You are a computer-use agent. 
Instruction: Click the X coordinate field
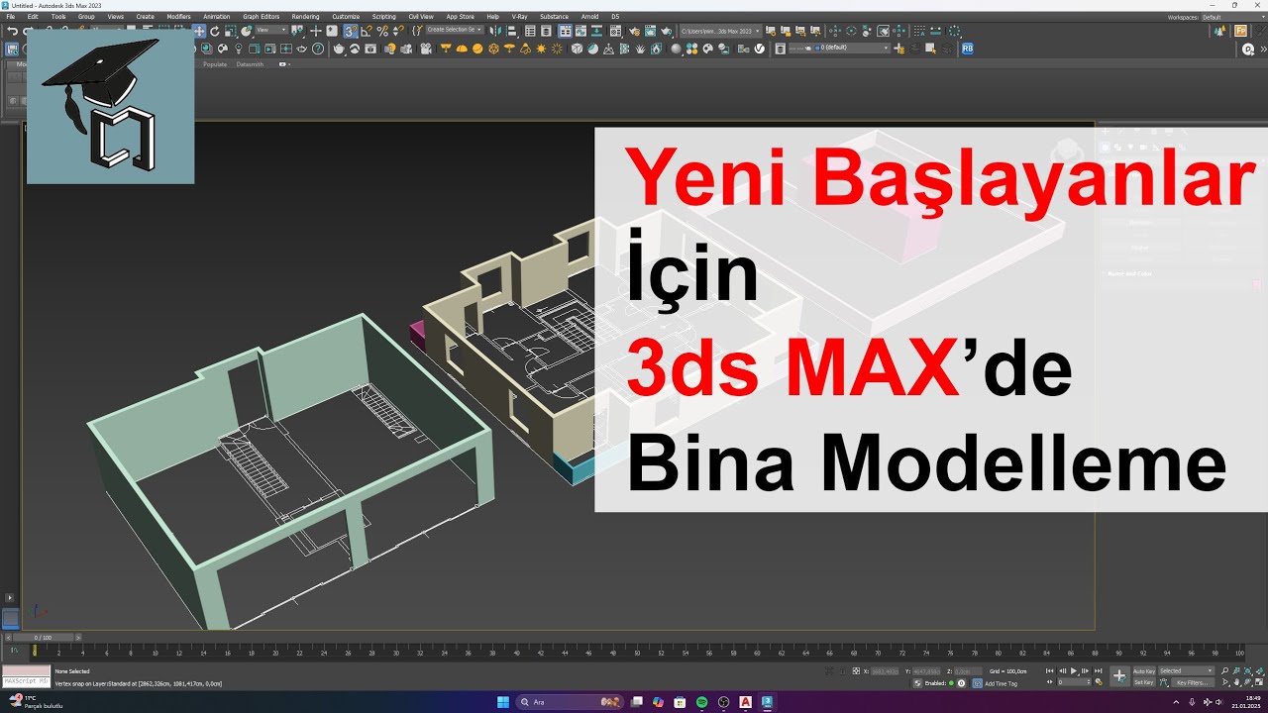point(885,670)
